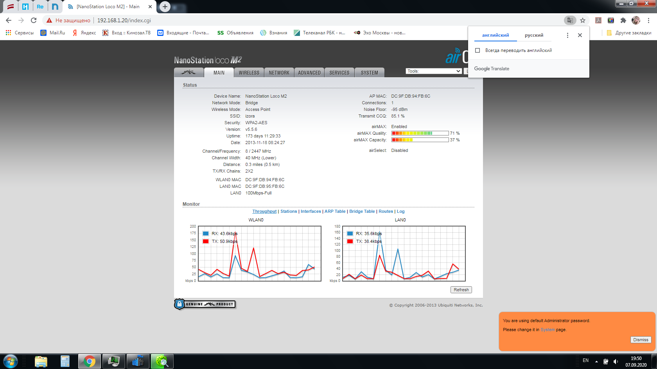Open the Routes link
657x369 pixels.
386,211
